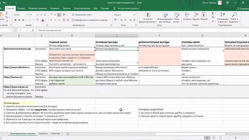Increase decimal places icon

pyautogui.click(x=130, y=20)
